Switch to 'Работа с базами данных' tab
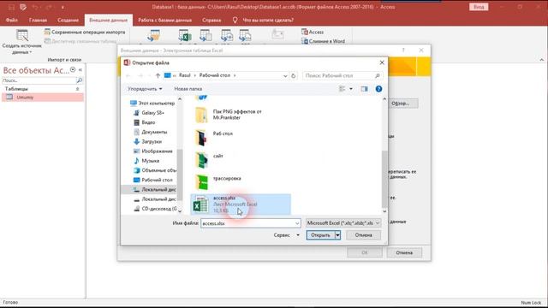548x308 pixels. click(164, 21)
